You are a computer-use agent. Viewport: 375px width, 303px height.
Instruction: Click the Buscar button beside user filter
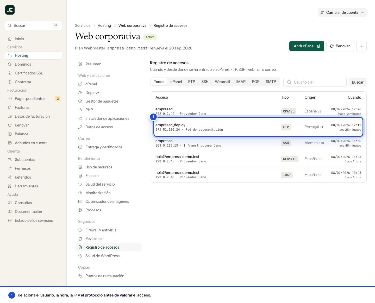coord(358,82)
